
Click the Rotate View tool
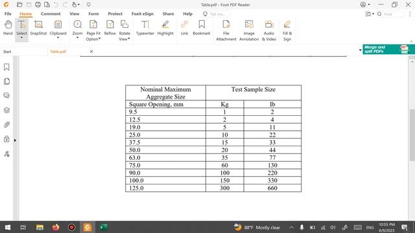[124, 30]
